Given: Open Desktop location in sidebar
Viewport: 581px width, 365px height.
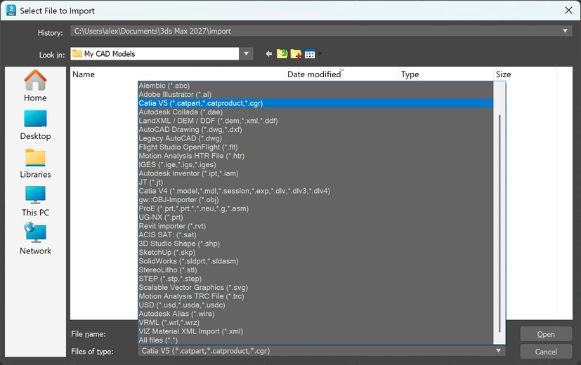Looking at the screenshot, I should (x=35, y=125).
